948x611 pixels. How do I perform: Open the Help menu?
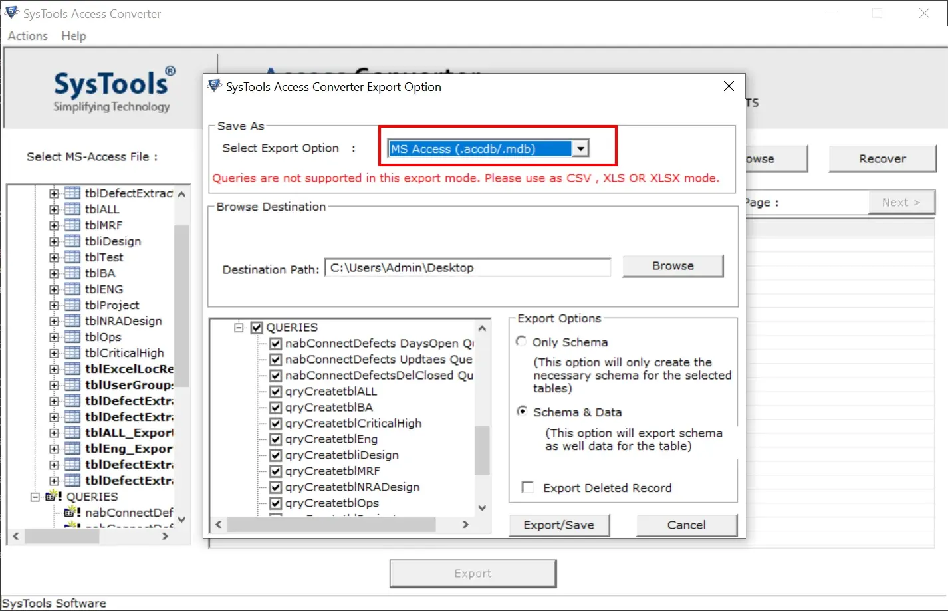pos(74,36)
